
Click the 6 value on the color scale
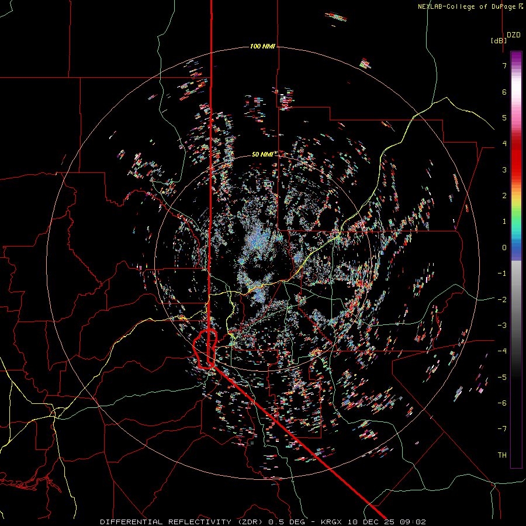504,92
